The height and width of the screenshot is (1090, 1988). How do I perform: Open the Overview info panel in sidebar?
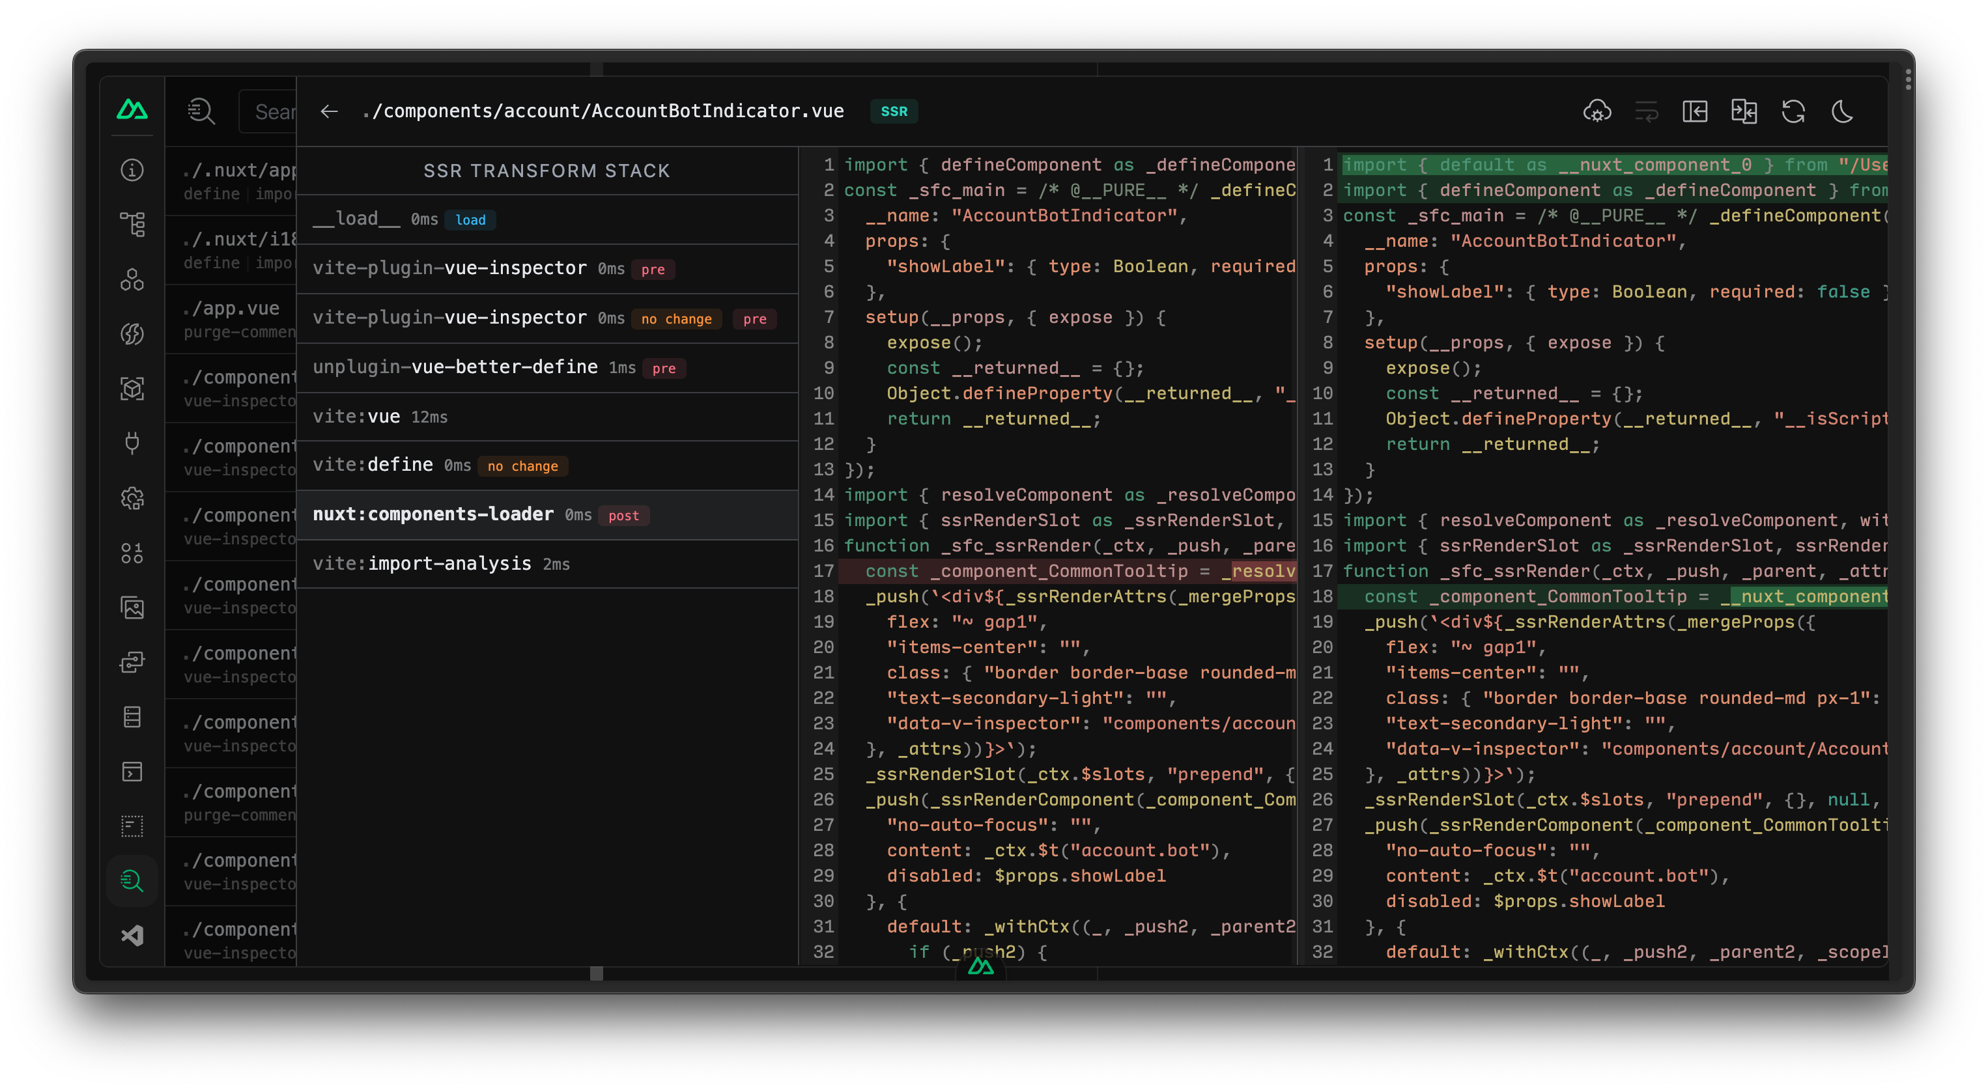(132, 170)
